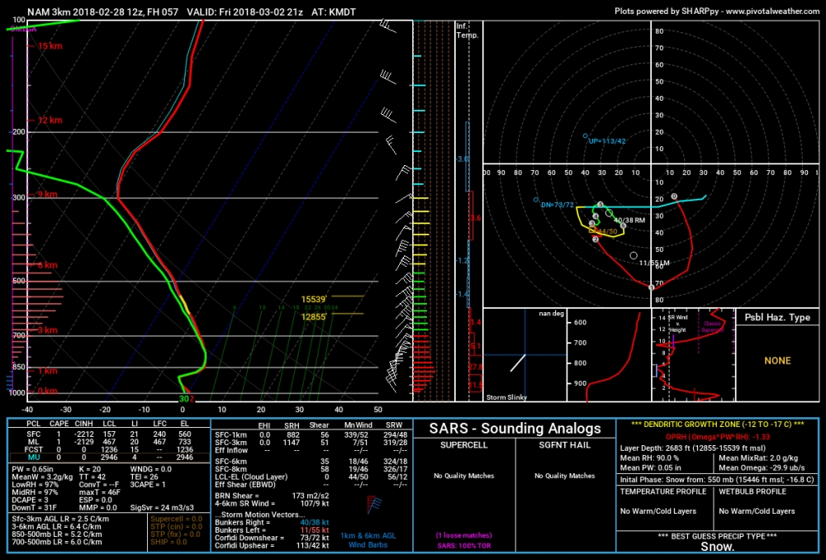Click the Storm Slinky white line marker
This screenshot has width=826, height=560.
tap(518, 363)
